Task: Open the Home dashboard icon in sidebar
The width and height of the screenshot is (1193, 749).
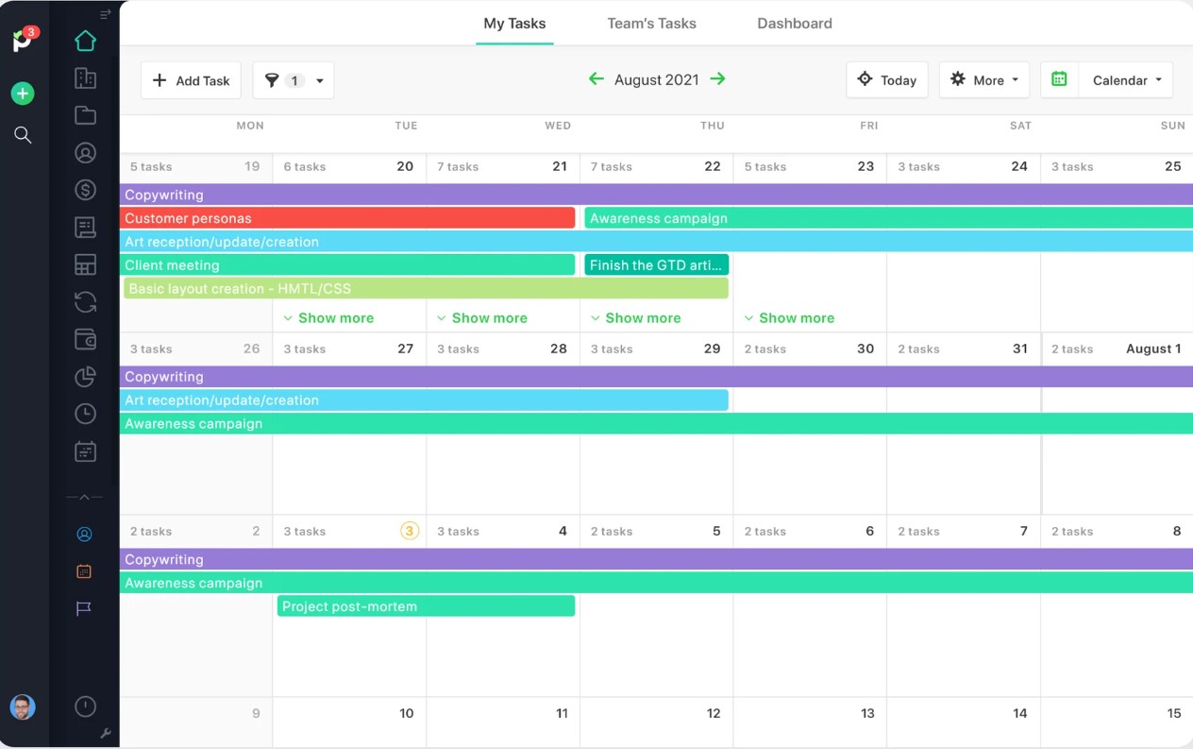Action: [x=85, y=42]
